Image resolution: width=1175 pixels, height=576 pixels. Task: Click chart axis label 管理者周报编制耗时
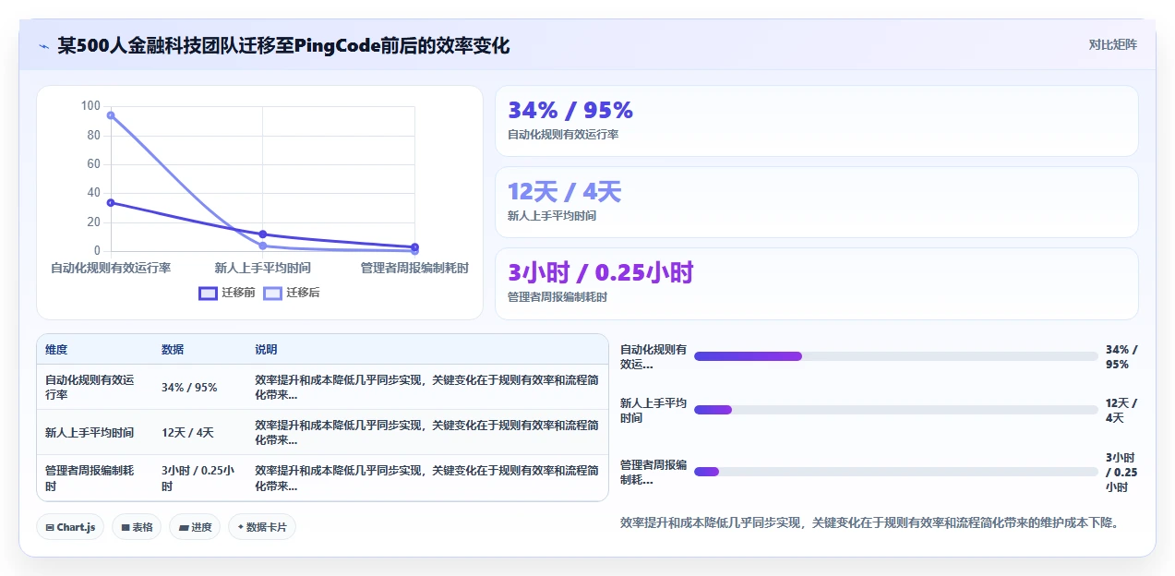click(414, 268)
